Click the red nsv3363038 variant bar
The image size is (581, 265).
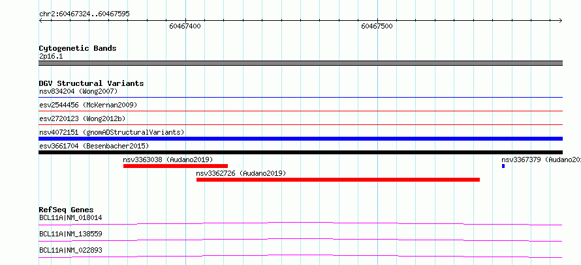point(176,166)
